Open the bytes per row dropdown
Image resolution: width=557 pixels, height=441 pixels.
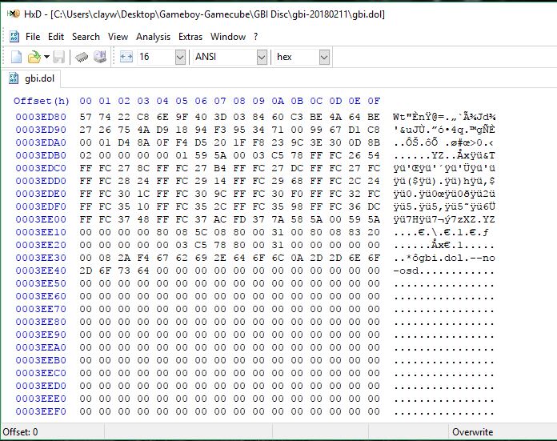tap(179, 57)
